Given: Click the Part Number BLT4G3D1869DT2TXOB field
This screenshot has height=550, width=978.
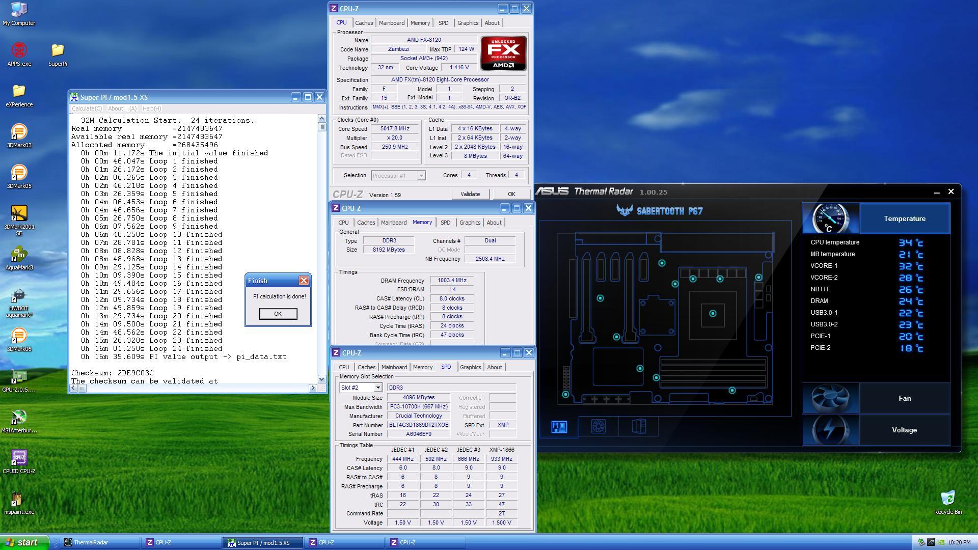Looking at the screenshot, I should pyautogui.click(x=419, y=425).
